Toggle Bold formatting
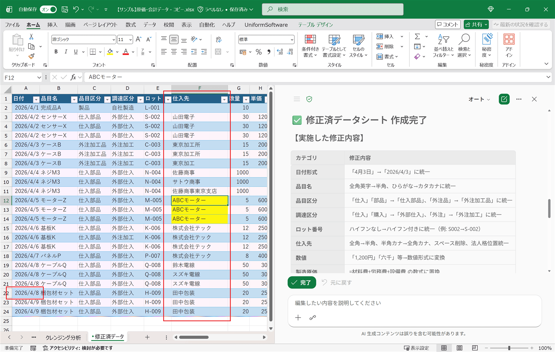Screen dimensions: 555x352 tap(56, 52)
